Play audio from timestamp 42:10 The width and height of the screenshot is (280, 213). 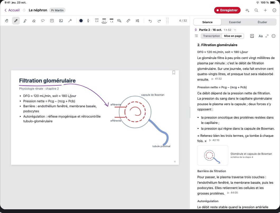coord(214,140)
